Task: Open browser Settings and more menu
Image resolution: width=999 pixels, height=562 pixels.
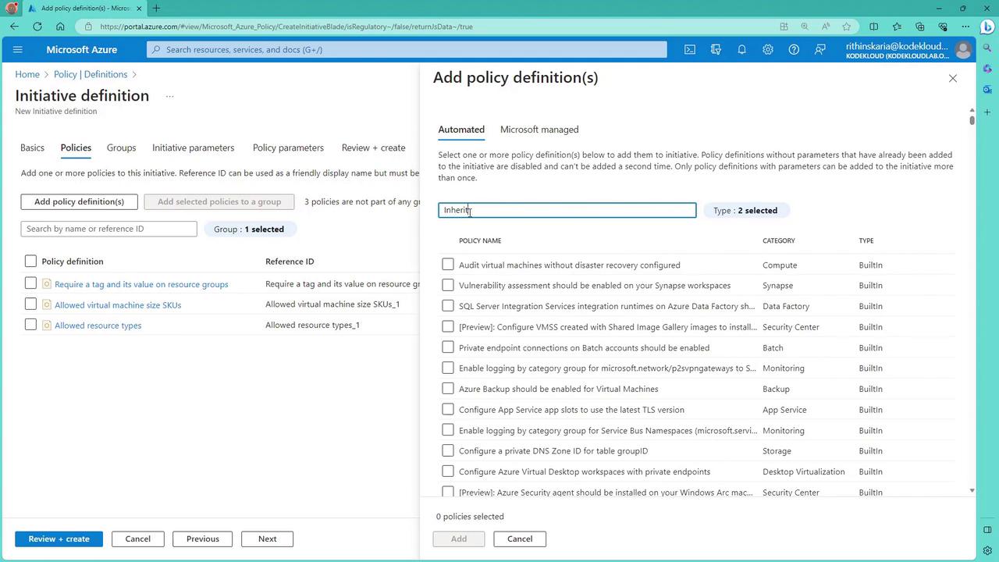Action: [965, 27]
